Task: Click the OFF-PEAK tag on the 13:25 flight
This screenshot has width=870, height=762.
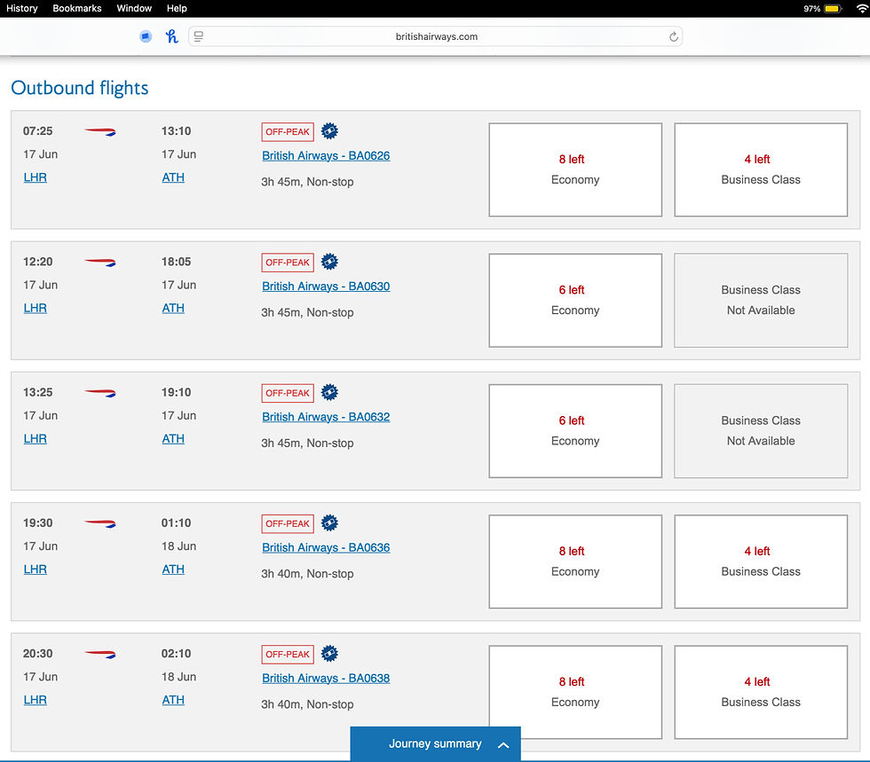Action: coord(288,393)
